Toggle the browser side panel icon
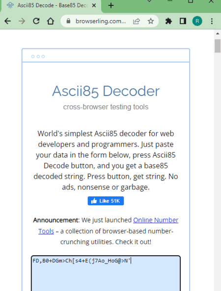Image resolution: width=221 pixels, height=291 pixels. point(183,21)
